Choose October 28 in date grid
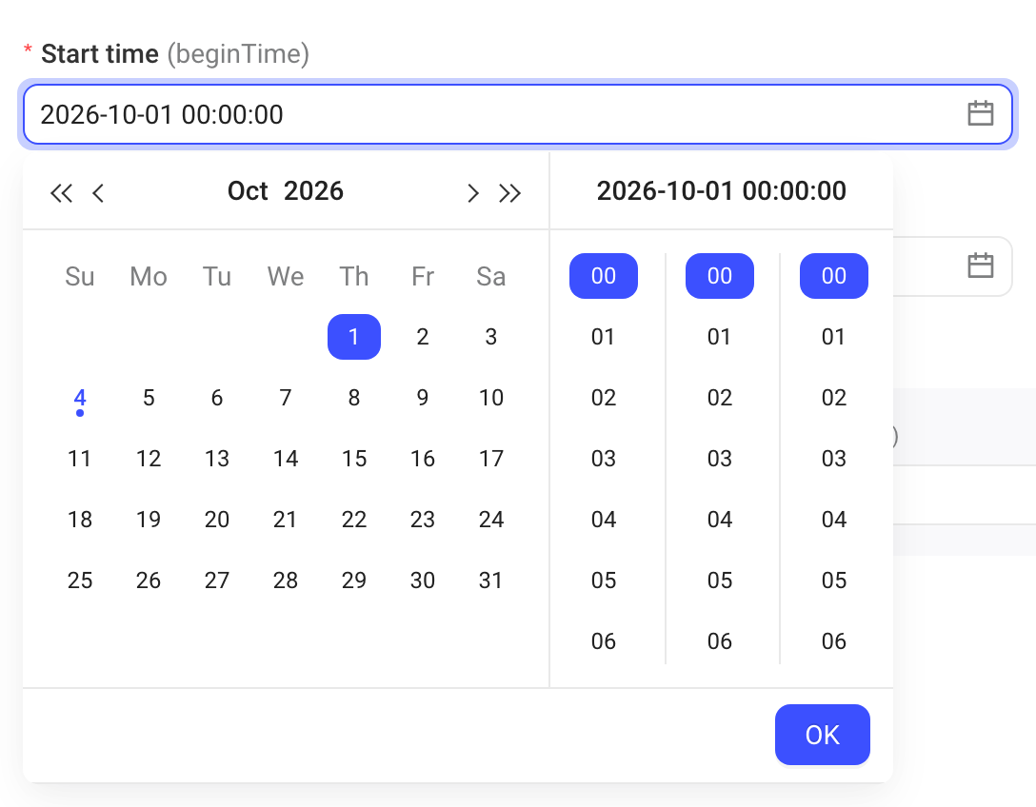Viewport: 1036px width, 807px height. click(286, 580)
